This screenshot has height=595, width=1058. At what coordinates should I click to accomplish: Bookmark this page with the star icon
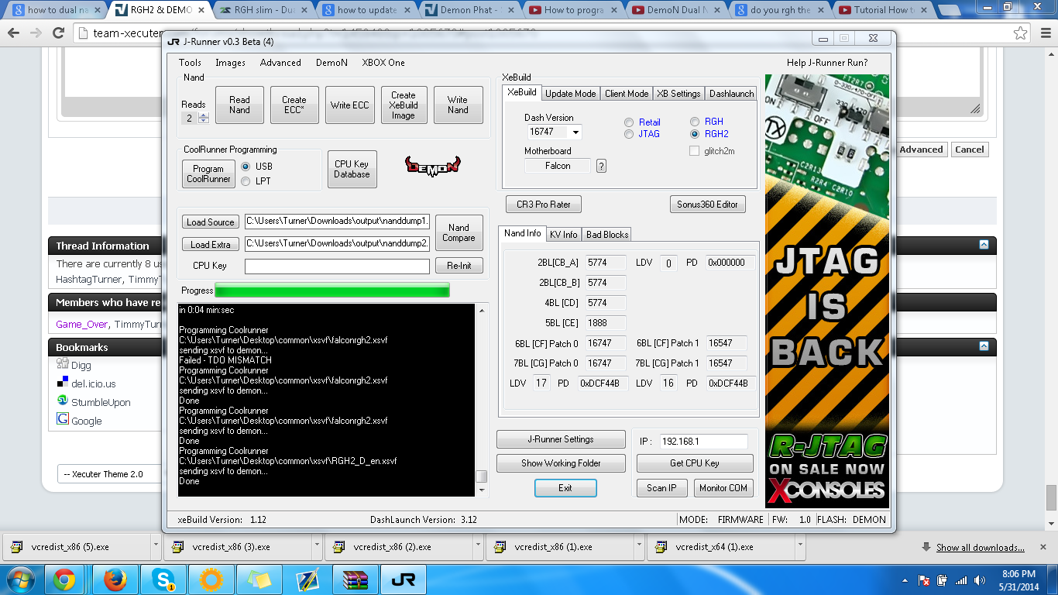pyautogui.click(x=1021, y=33)
